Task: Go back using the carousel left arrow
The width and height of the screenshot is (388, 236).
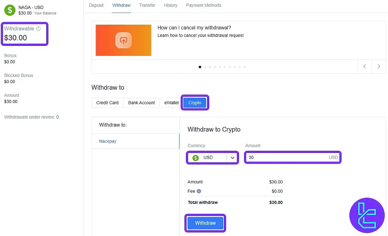Action: tap(364, 67)
